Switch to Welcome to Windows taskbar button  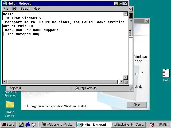[58, 125]
